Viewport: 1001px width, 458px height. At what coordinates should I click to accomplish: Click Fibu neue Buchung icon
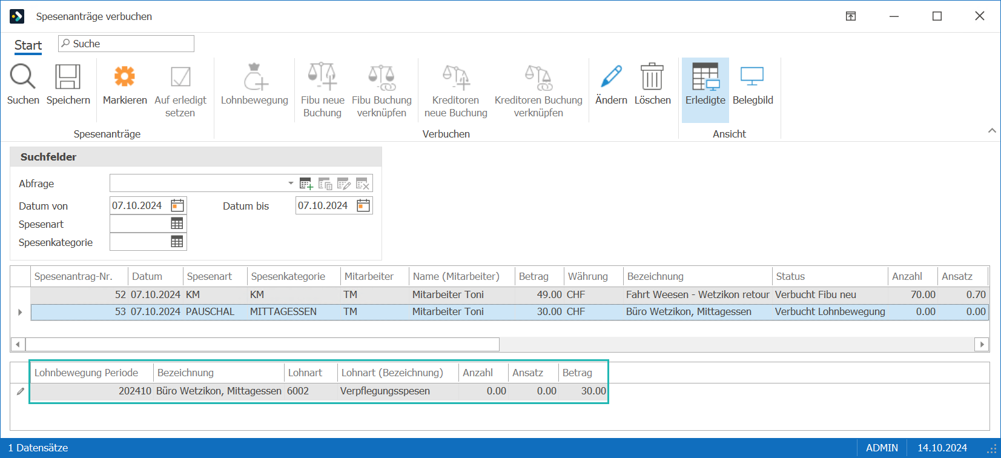click(322, 76)
